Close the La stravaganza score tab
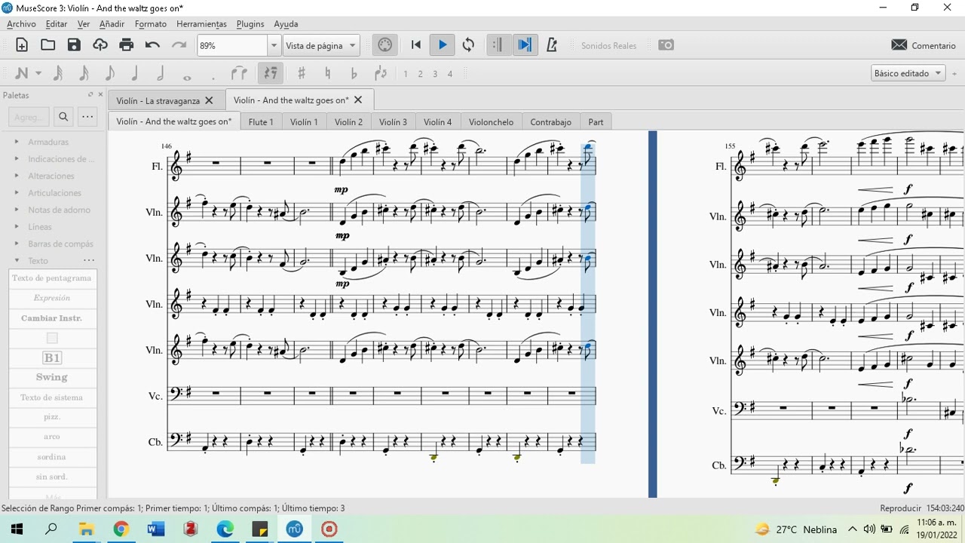This screenshot has height=543, width=965. [x=209, y=100]
